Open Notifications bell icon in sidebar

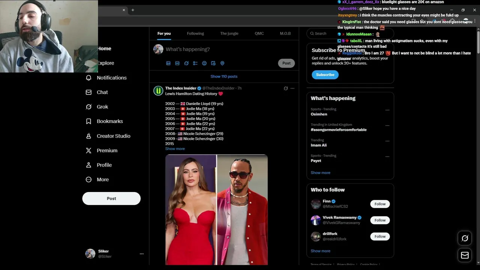click(88, 78)
